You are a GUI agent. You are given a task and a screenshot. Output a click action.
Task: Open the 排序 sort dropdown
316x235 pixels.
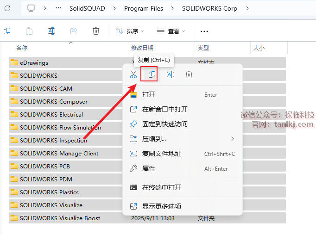click(x=130, y=31)
